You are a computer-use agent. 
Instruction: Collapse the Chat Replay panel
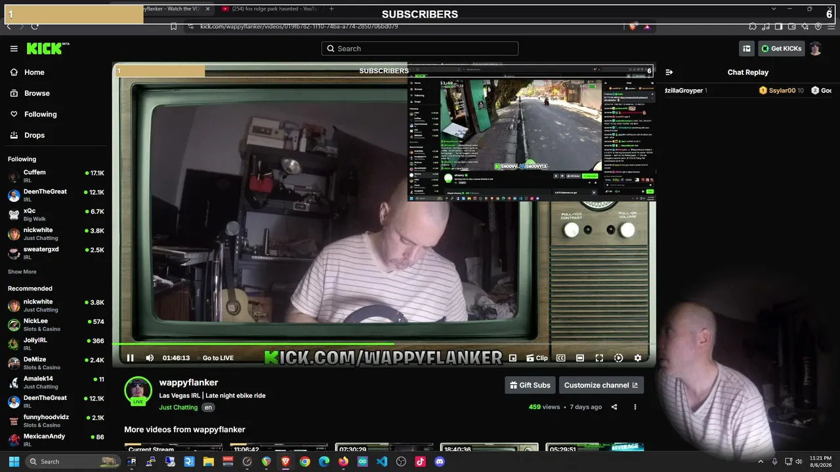[x=669, y=72]
